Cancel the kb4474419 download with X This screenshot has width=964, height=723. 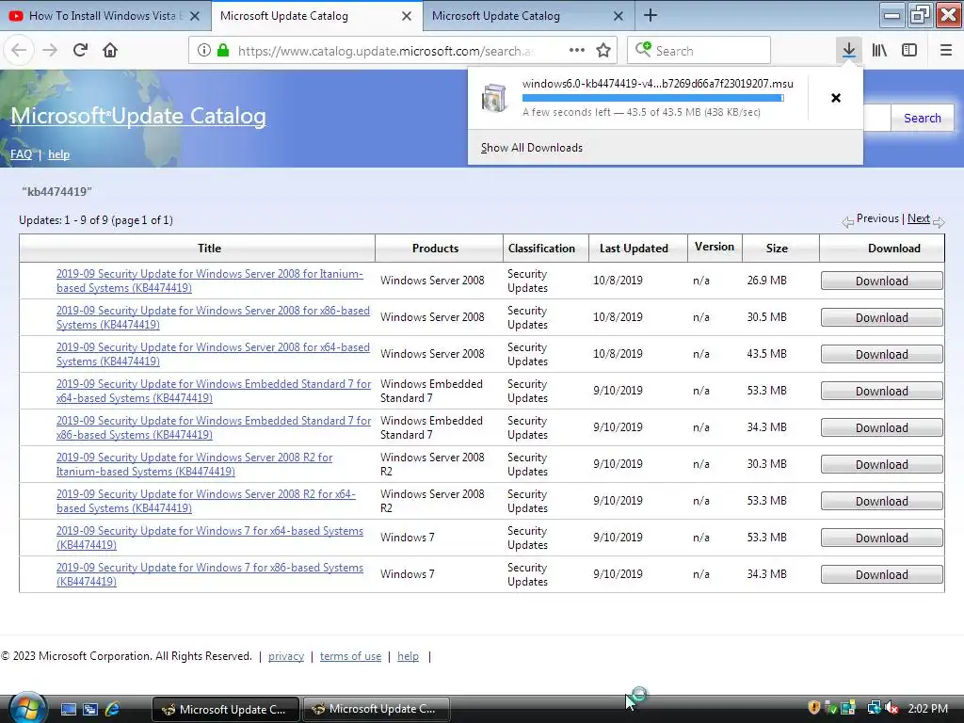(x=836, y=98)
